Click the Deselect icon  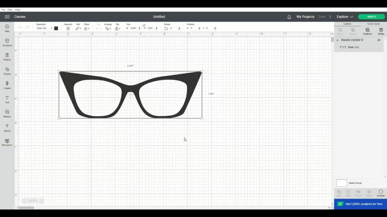(68, 28)
